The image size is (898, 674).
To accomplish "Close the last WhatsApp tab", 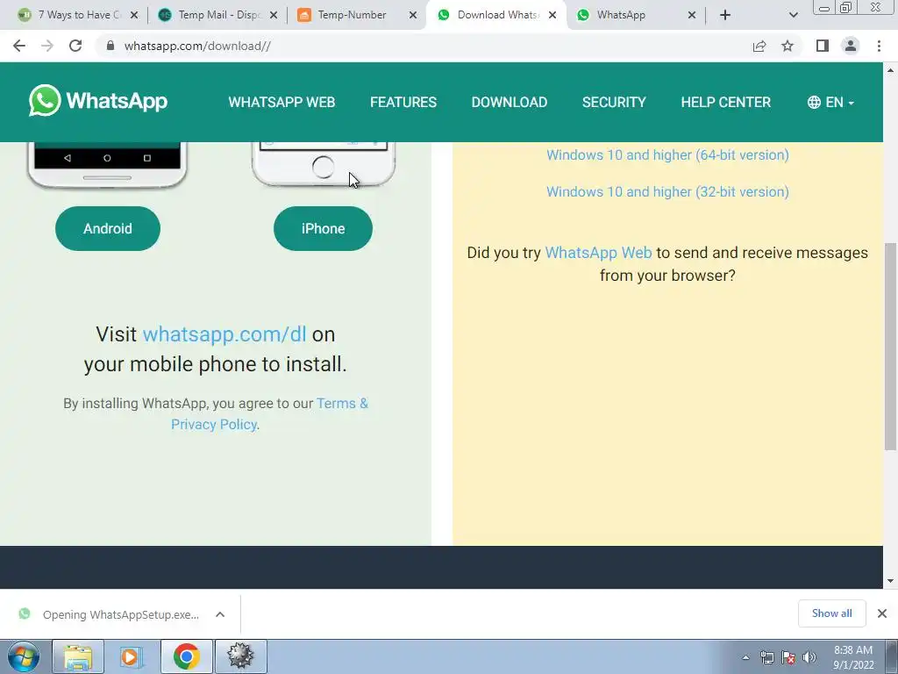I will point(692,15).
